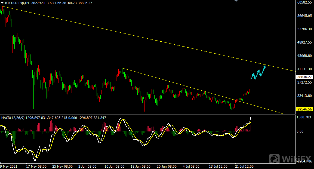314x169 pixels.
Task: Click the 52786.30 price scale label
Action: [x=304, y=29]
